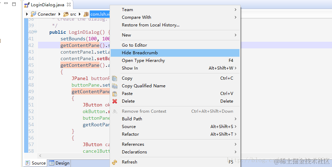Screen dimensions: 332x167
Task: Choose Refresh from the context menu
Action: 175,162
